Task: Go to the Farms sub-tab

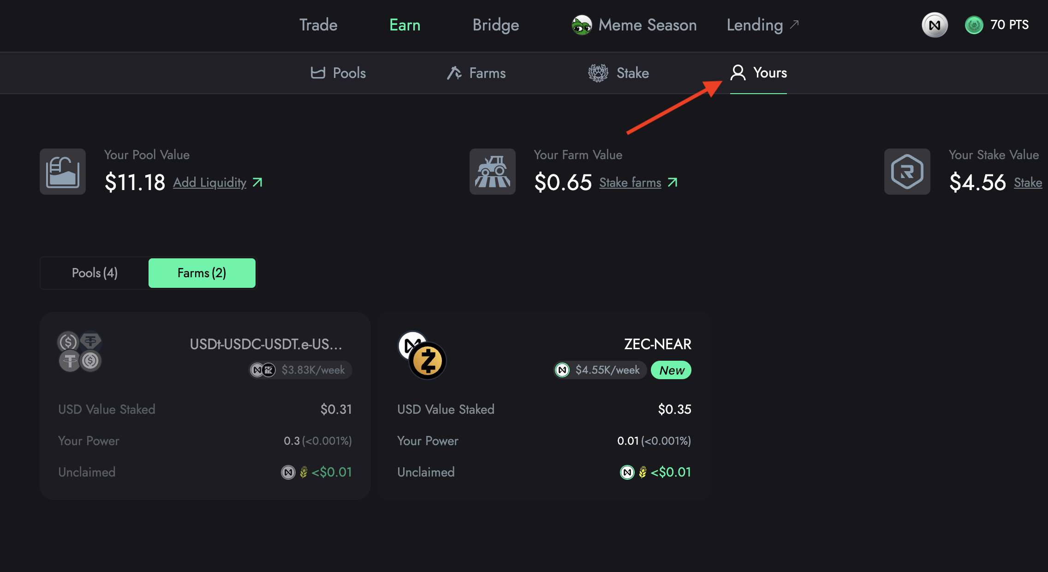Action: click(x=476, y=73)
